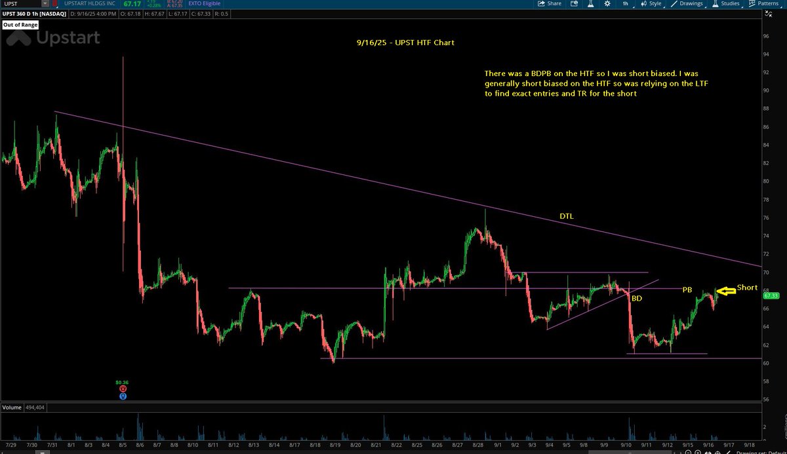Click the UPST 360 D 1h [NASDAQ] label

(34, 13)
